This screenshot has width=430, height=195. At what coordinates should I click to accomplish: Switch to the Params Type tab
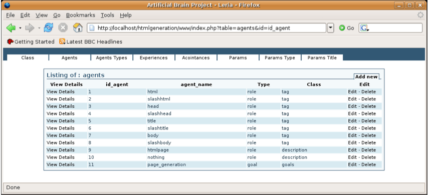click(280, 58)
